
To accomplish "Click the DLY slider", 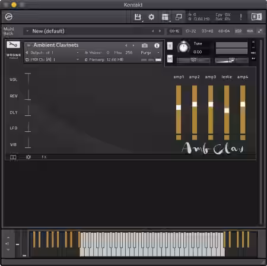I will point(28,111).
